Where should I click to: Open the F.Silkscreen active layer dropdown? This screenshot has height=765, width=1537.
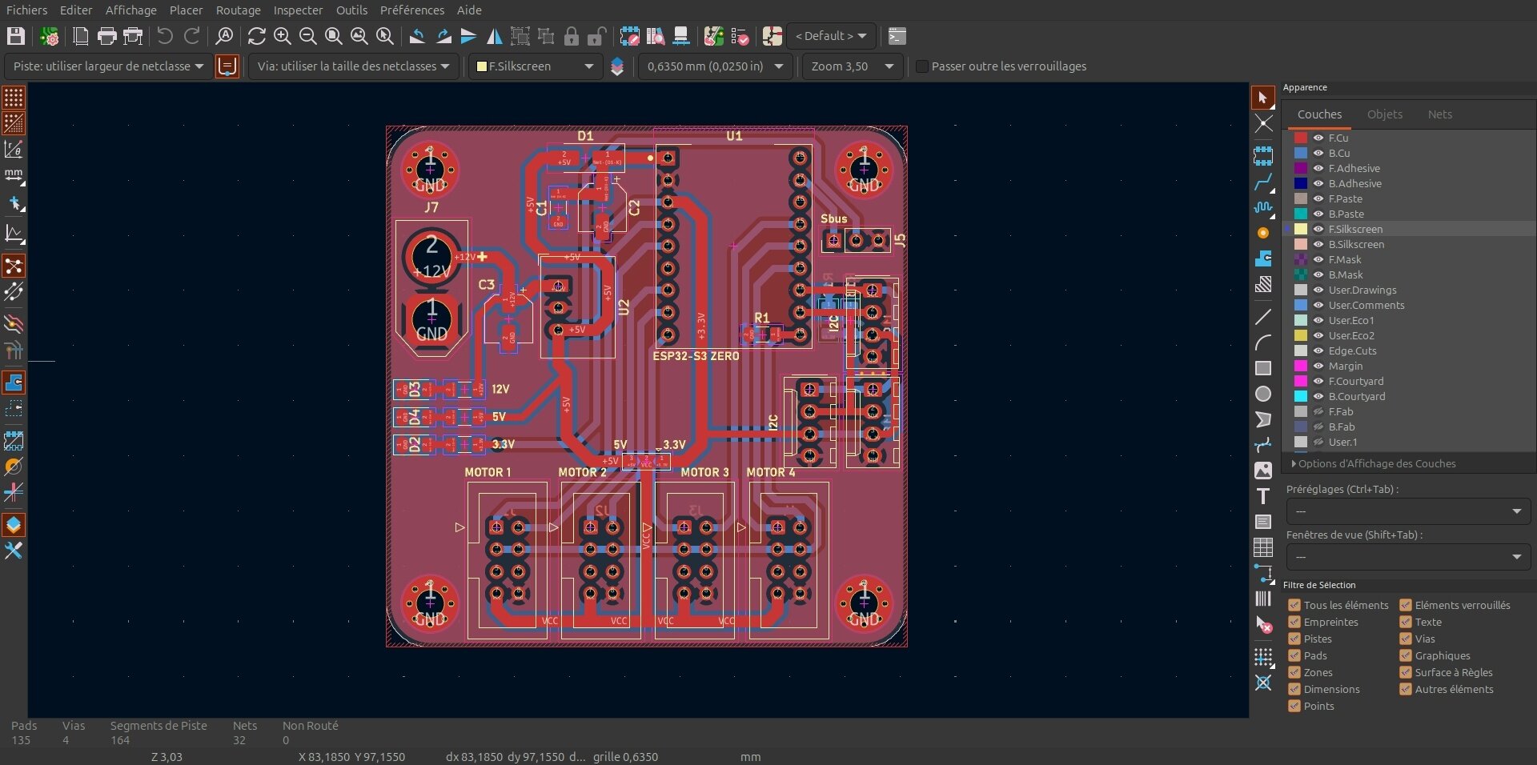[535, 66]
